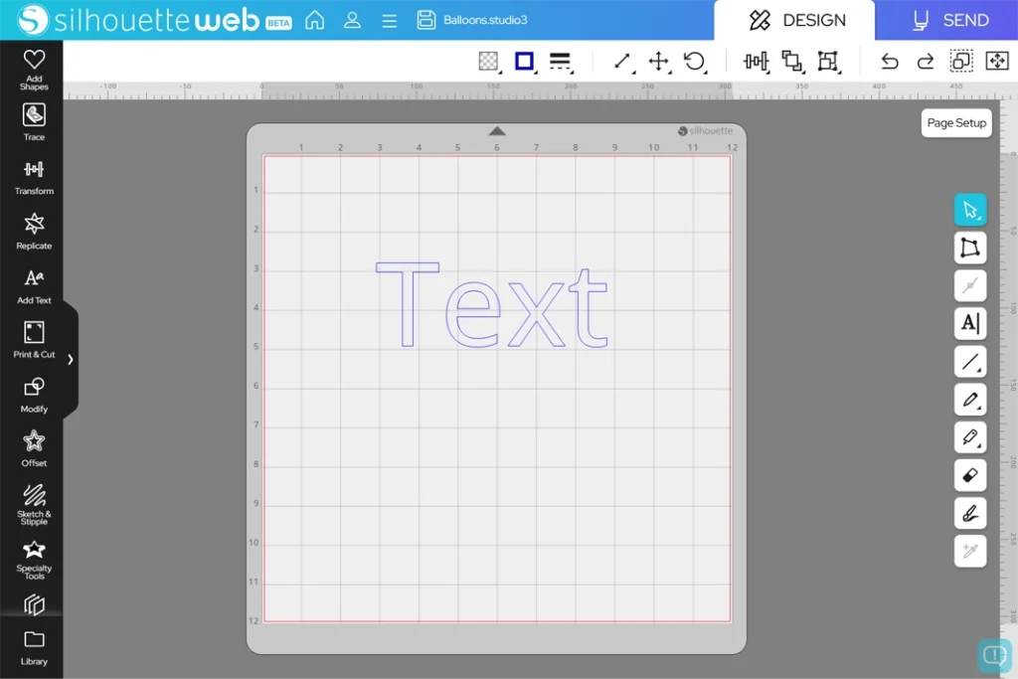Select the Trace tool in sidebar
This screenshot has height=679, width=1018.
point(34,121)
